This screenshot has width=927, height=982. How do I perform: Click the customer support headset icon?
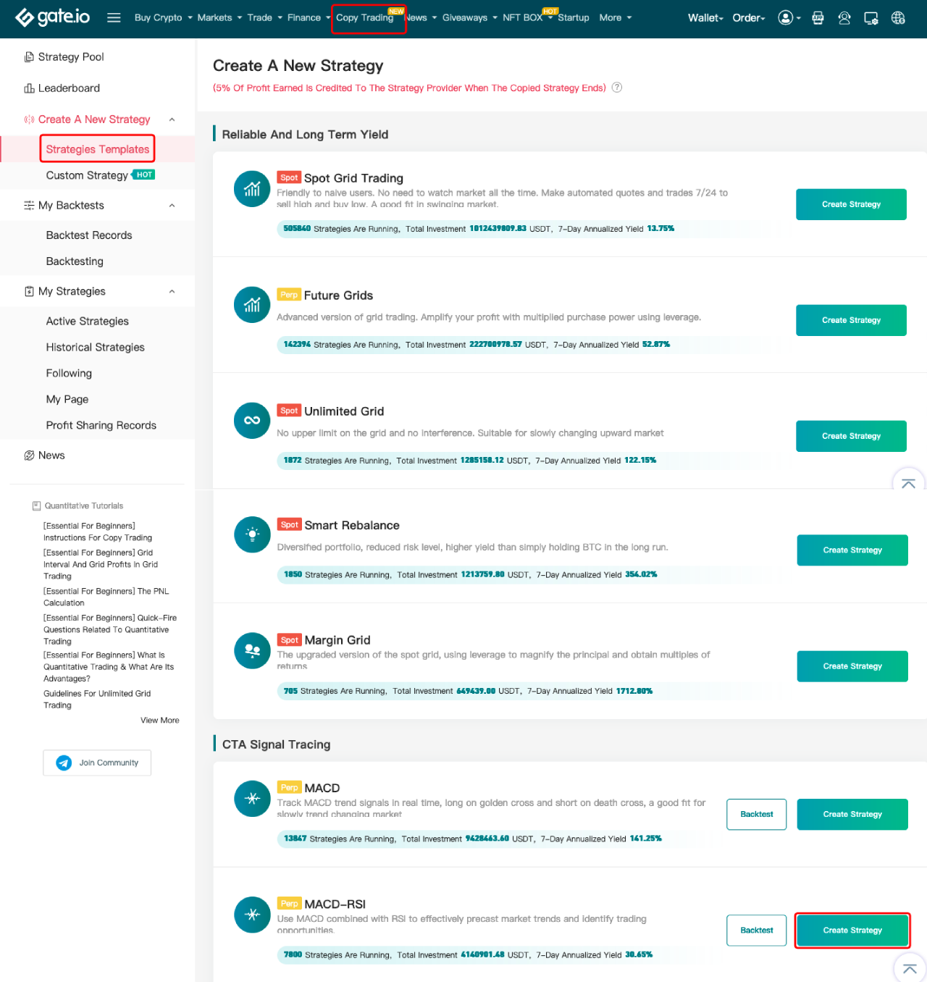[844, 18]
